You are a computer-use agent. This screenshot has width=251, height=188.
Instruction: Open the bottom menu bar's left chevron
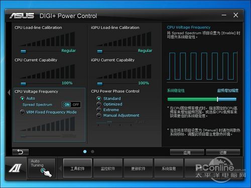(61, 168)
